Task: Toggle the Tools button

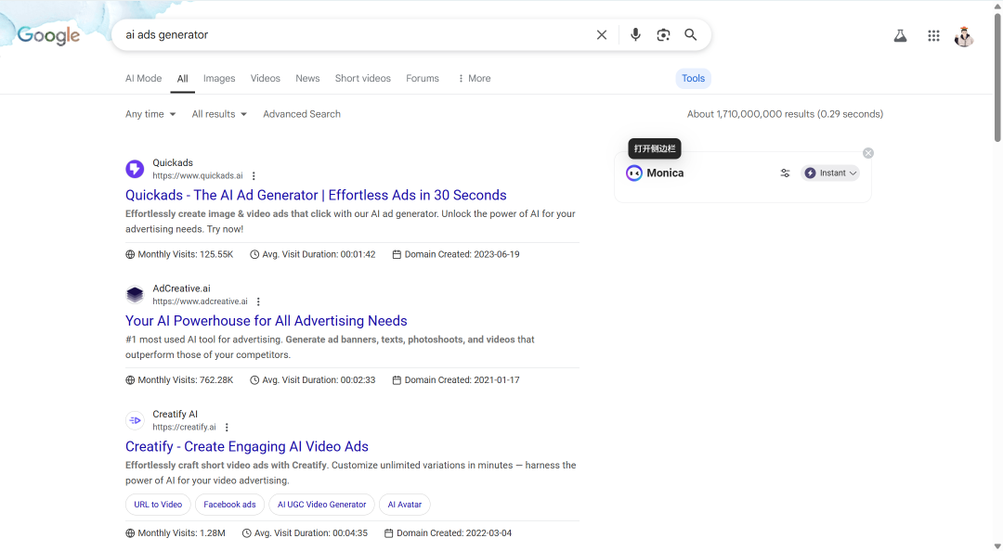Action: point(694,79)
